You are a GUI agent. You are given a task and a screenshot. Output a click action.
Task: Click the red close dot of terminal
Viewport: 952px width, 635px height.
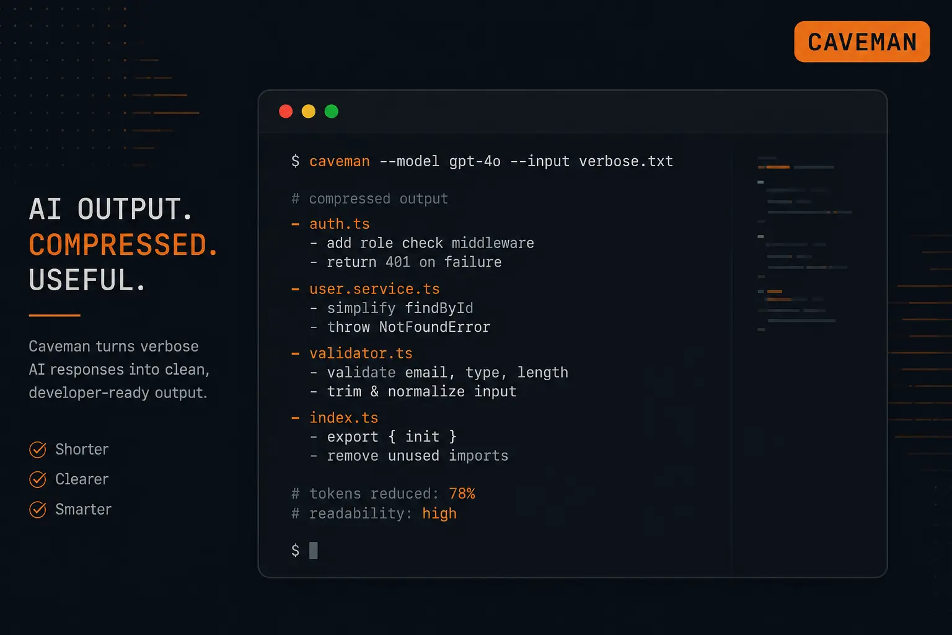(286, 111)
